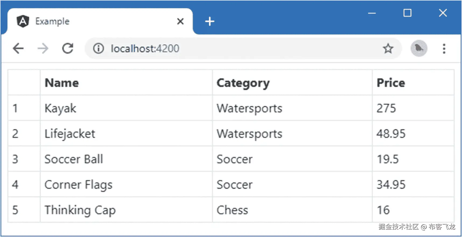462x237 pixels.
Task: Close the Example tab
Action: [180, 21]
